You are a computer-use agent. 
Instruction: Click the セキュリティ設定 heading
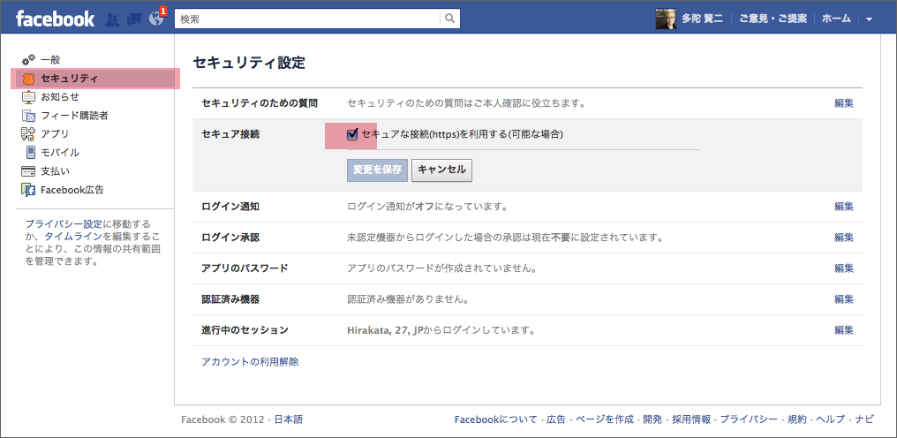pos(250,63)
